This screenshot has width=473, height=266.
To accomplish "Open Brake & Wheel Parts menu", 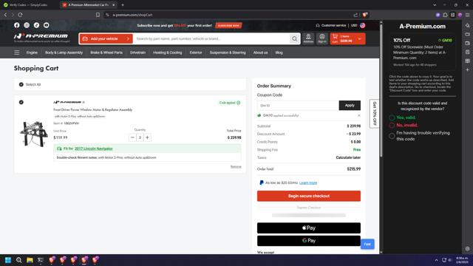I will click(106, 52).
